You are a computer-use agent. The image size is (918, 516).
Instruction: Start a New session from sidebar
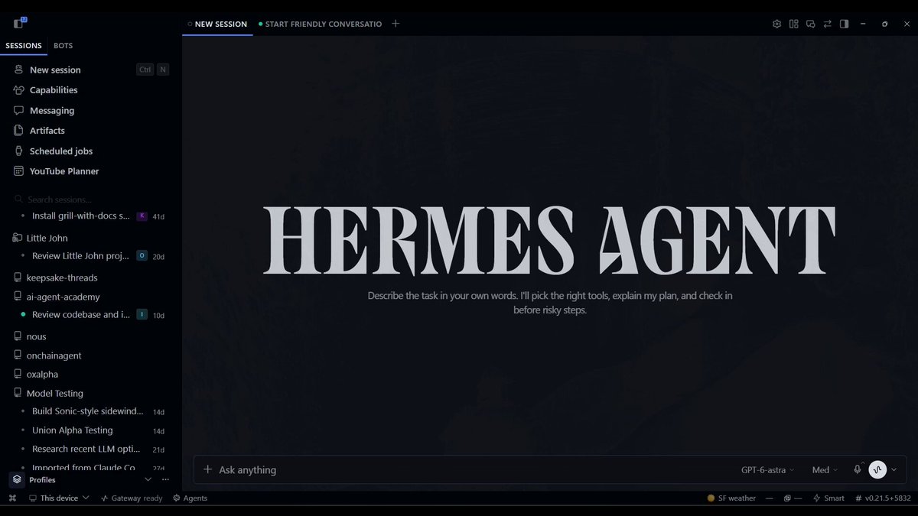click(x=90, y=70)
